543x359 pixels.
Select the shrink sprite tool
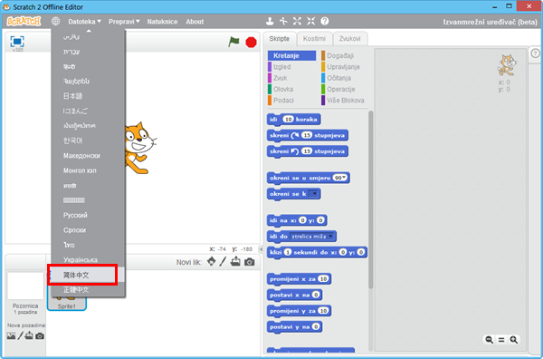[x=310, y=22]
